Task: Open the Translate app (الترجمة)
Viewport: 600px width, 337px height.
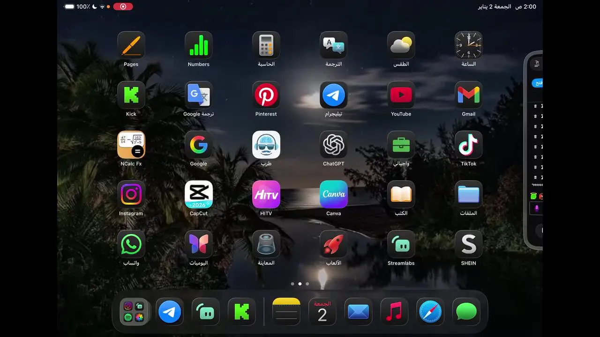Action: point(334,45)
